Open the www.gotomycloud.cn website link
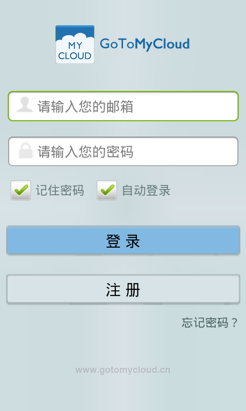Image resolution: width=246 pixels, height=411 pixels. point(123,370)
